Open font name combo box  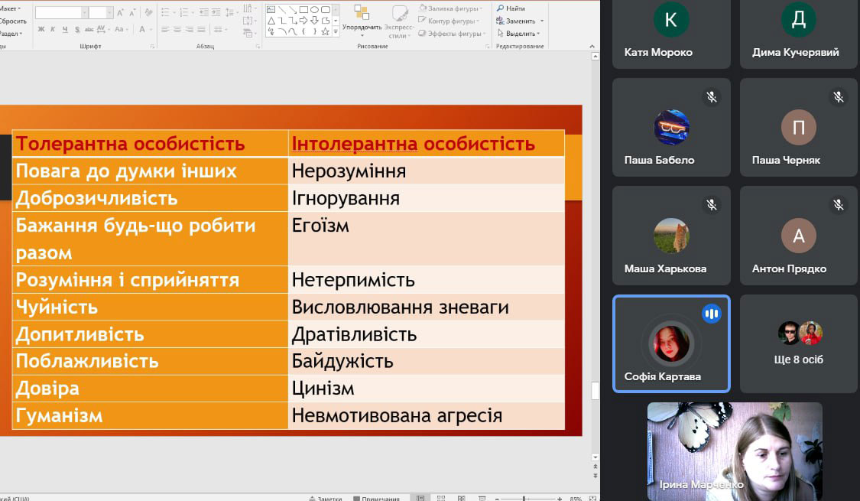click(61, 13)
